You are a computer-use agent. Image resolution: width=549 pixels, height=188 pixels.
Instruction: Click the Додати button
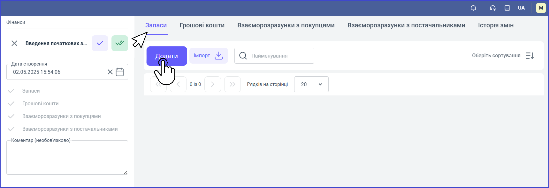167,56
